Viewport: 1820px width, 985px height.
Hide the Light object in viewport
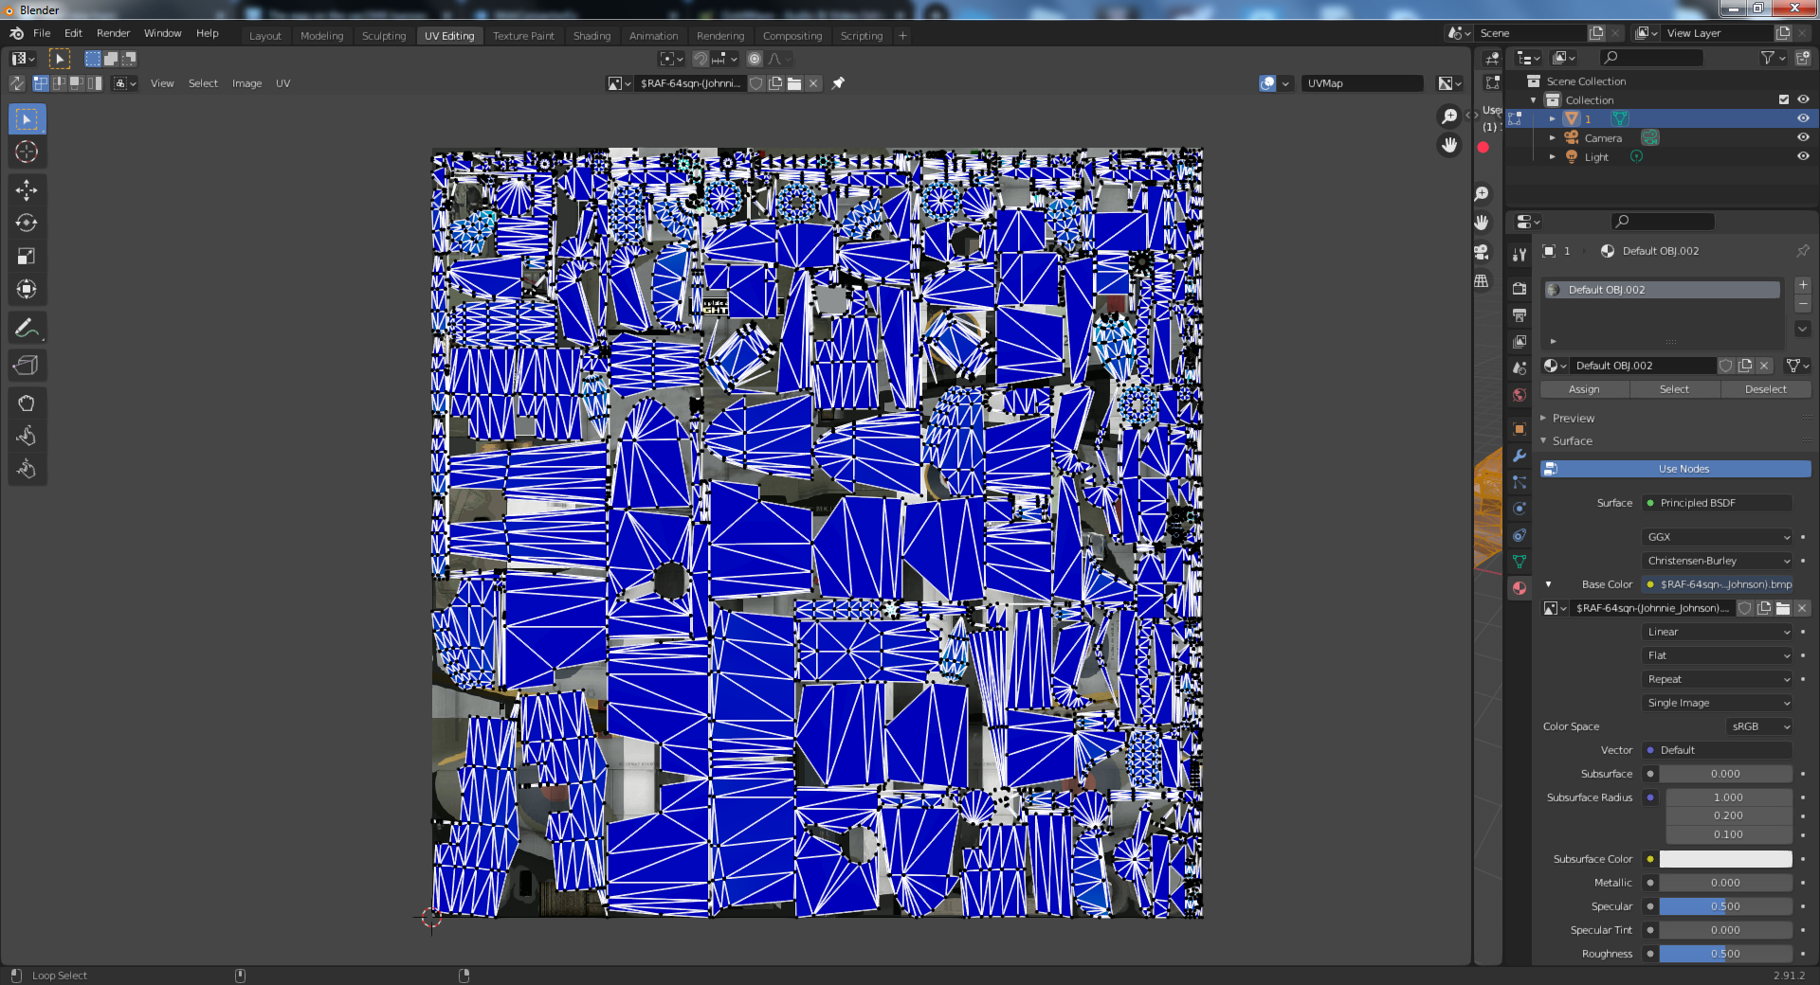pos(1803,156)
